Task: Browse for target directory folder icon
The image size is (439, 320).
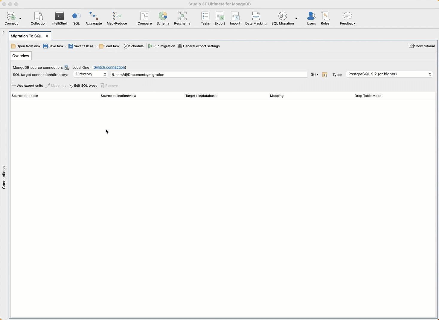Action: click(x=325, y=74)
